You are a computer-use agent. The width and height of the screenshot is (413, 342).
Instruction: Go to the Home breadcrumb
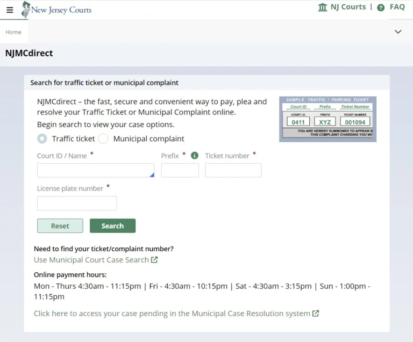pyautogui.click(x=13, y=32)
